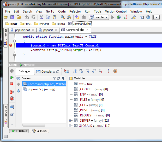Toggle Mute Breakpoints icon
162x142 pixels.
point(12,98)
